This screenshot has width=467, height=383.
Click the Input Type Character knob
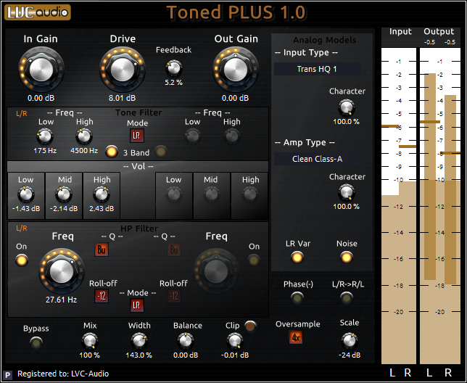tap(347, 107)
